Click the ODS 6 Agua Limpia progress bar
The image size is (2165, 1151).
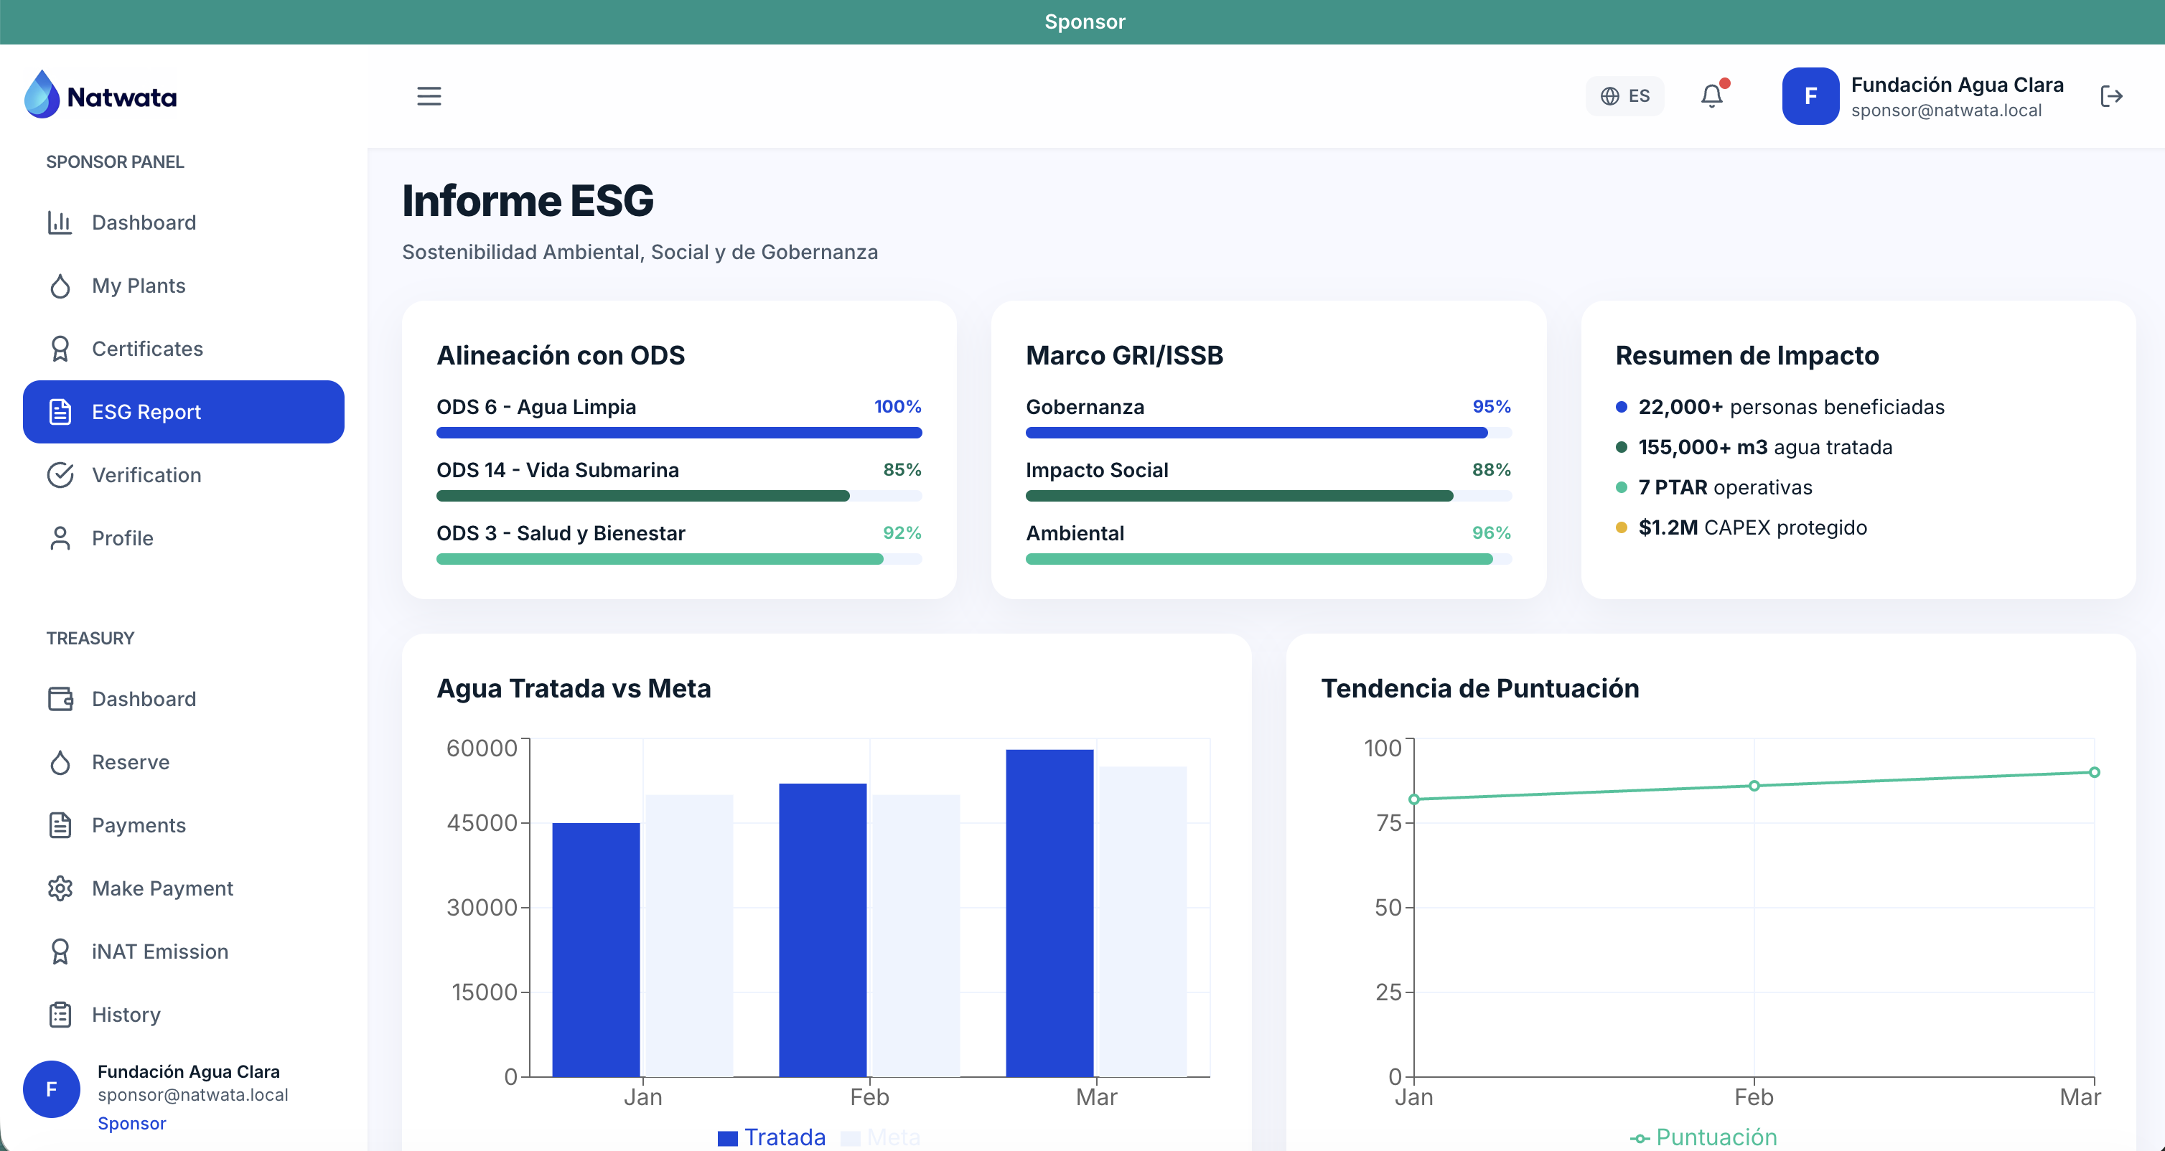click(678, 432)
